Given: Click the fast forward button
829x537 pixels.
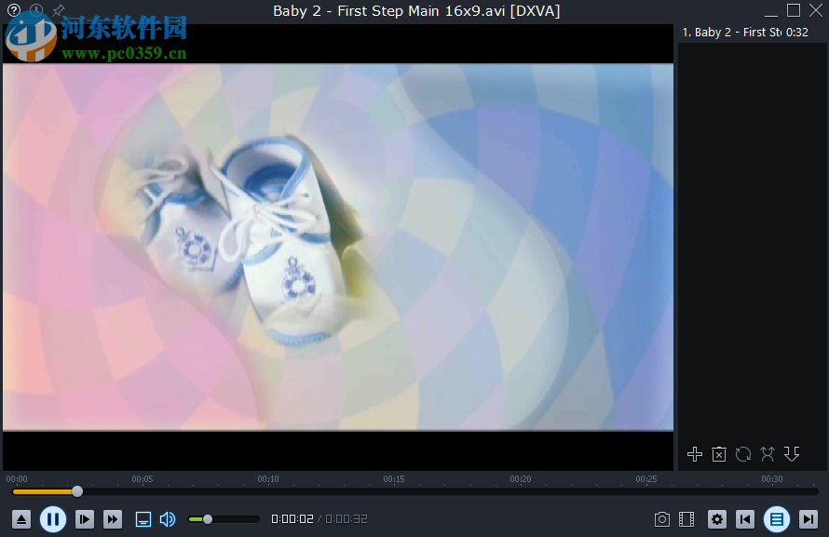Looking at the screenshot, I should click(x=113, y=519).
